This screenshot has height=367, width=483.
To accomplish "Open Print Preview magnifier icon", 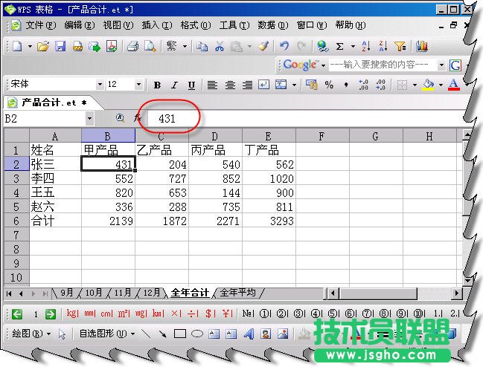I will point(150,46).
